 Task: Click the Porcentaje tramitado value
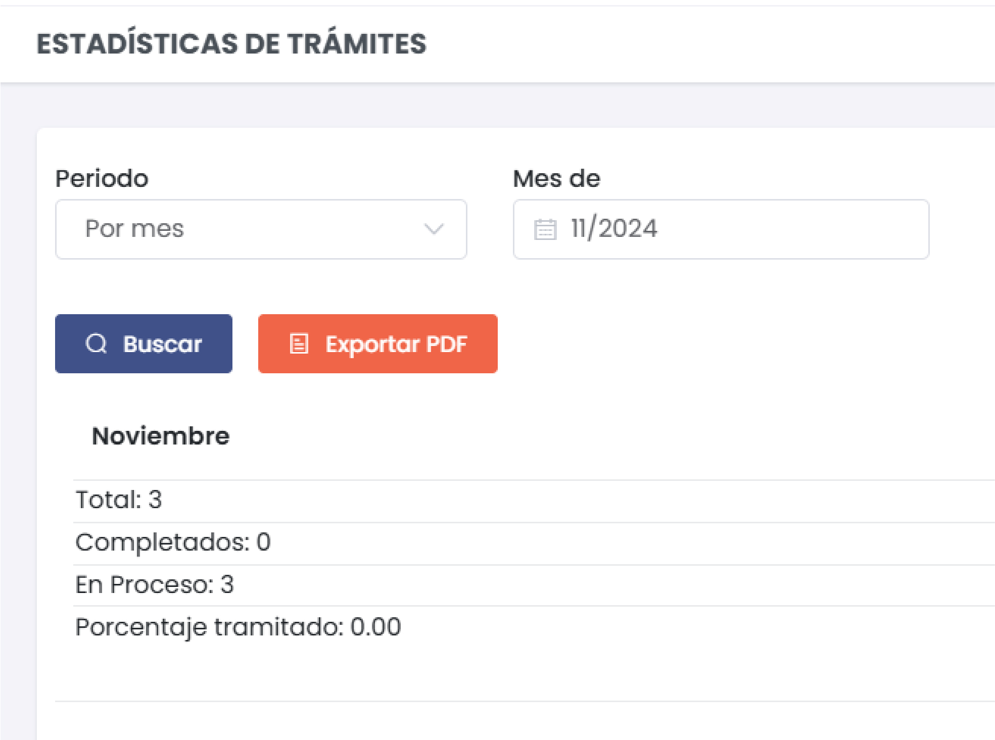(238, 626)
